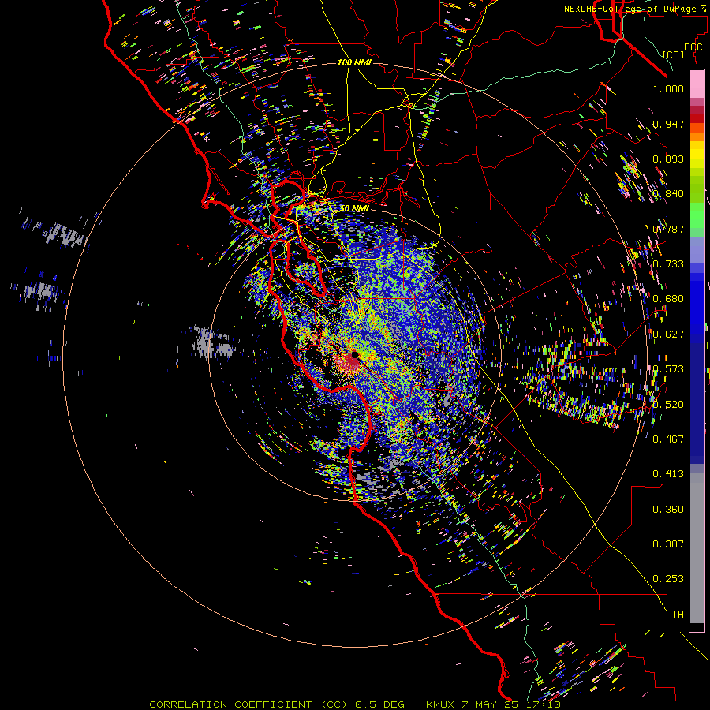Image resolution: width=710 pixels, height=710 pixels.
Task: Click the black radar site dot at center
Action: 355,355
